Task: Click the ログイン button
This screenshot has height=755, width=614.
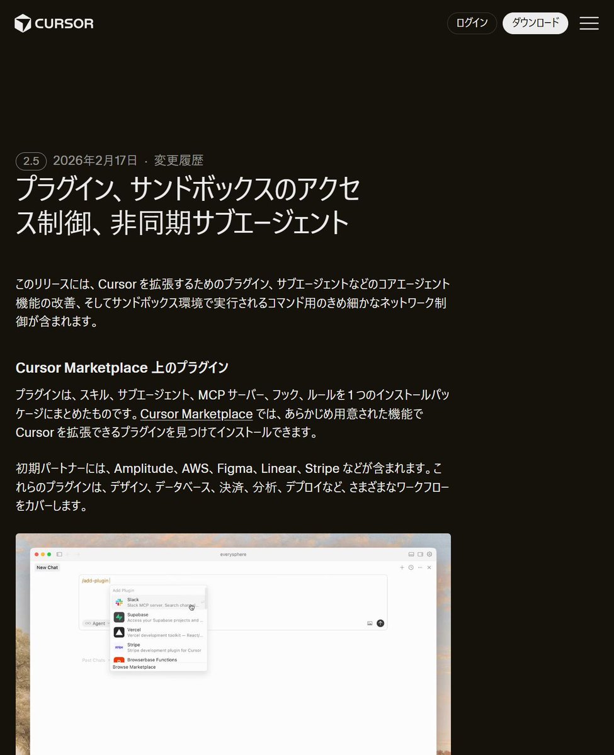Action: 472,23
